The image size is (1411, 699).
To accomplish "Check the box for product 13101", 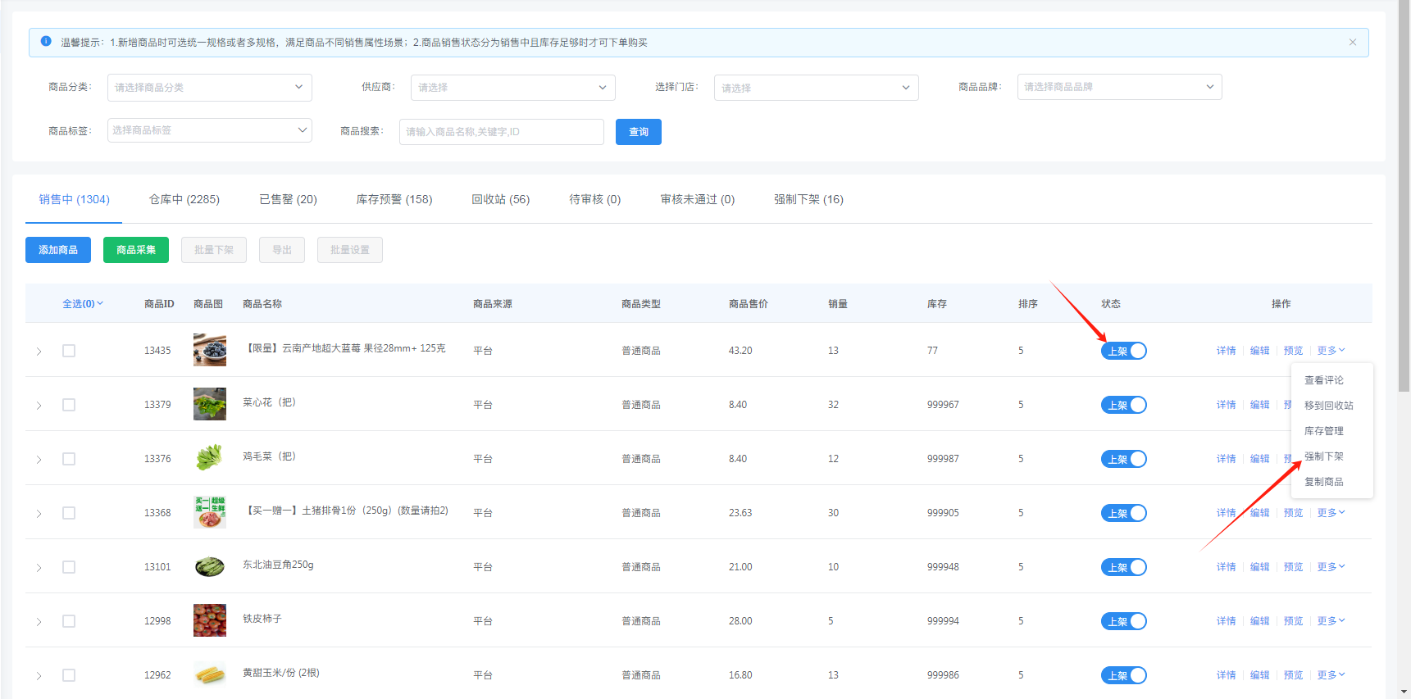I will (69, 567).
